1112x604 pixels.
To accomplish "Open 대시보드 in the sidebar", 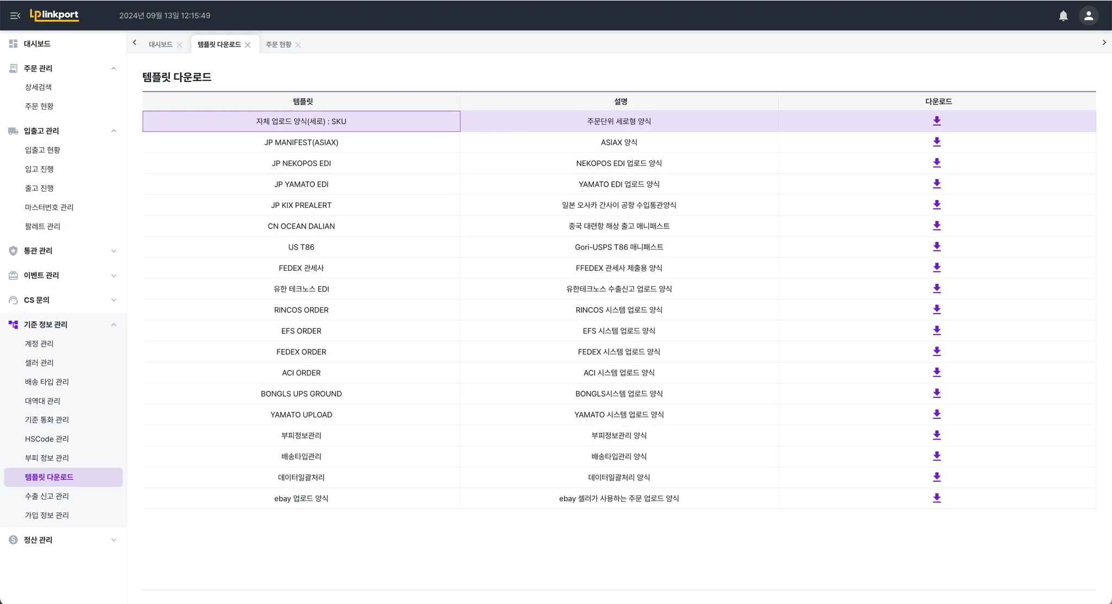I will click(x=37, y=44).
